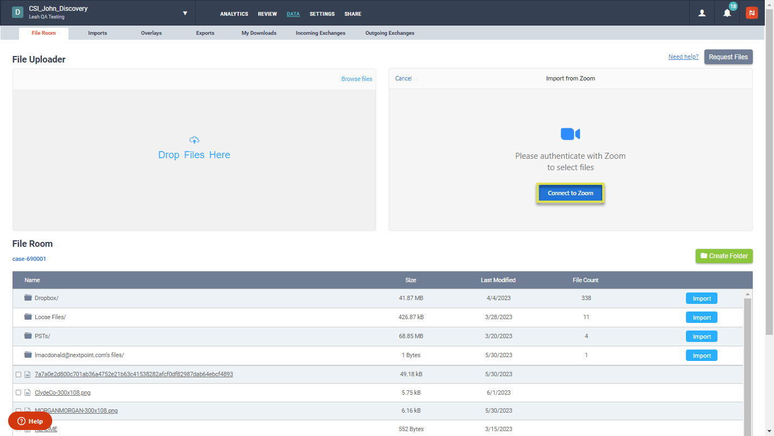
Task: Open the REVIEW menu
Action: [x=267, y=14]
